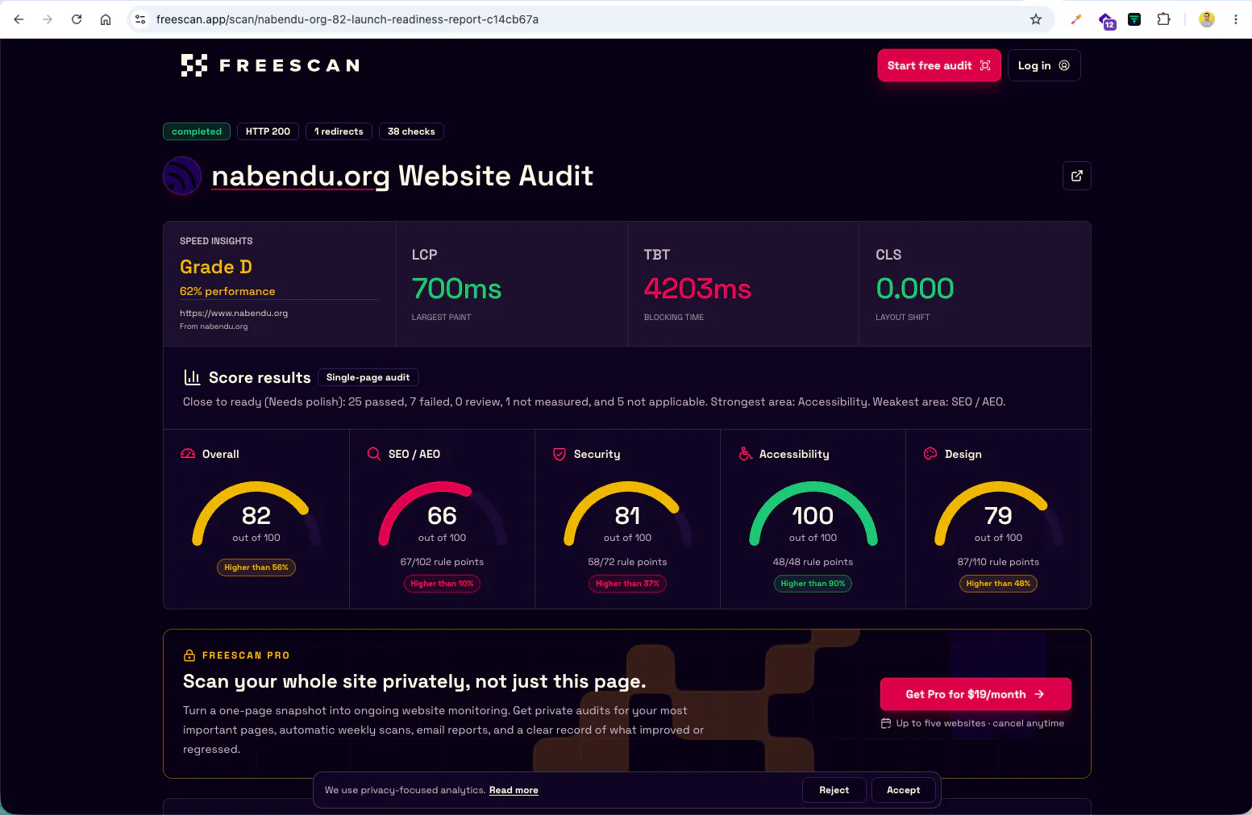The width and height of the screenshot is (1252, 815).
Task: Open Chrome three-dot menu
Action: [x=1235, y=19]
